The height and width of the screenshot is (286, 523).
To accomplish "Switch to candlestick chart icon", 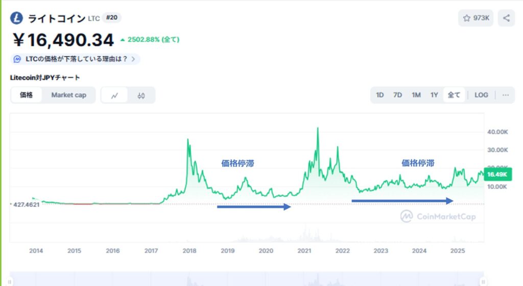I will click(x=141, y=96).
